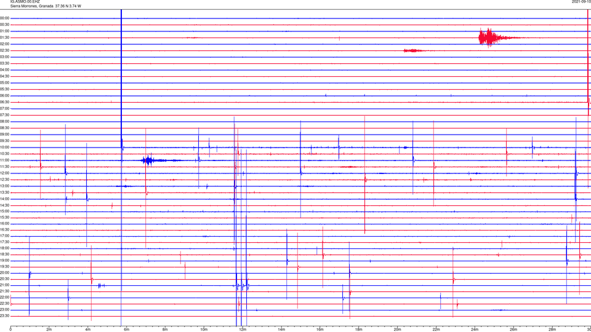Click the coordinates "37.36 N 3.74 W"
The height and width of the screenshot is (332, 591).
[x=68, y=6]
